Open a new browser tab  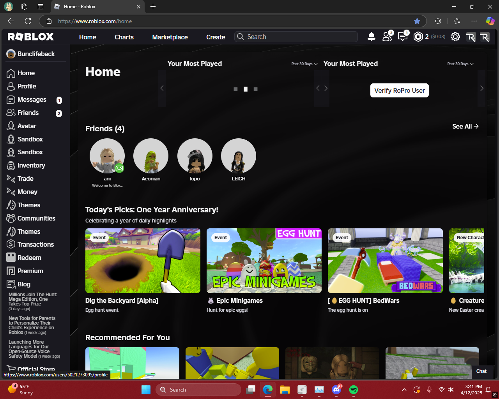point(153,7)
